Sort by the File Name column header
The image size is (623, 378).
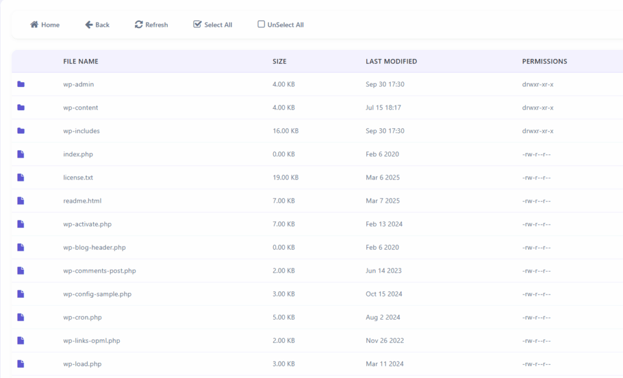(80, 61)
